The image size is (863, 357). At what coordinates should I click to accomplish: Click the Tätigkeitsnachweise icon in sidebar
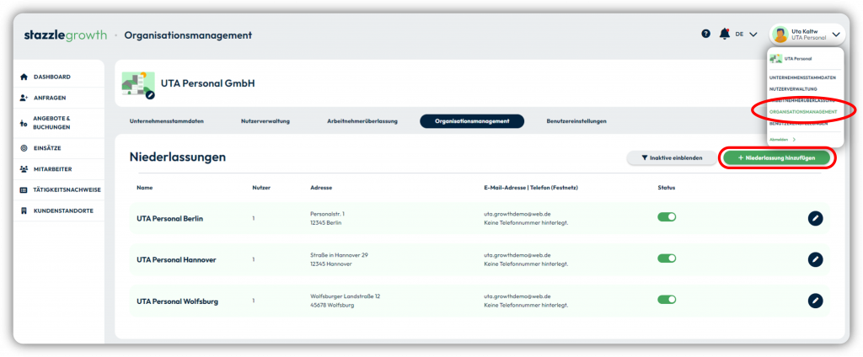[x=23, y=189]
